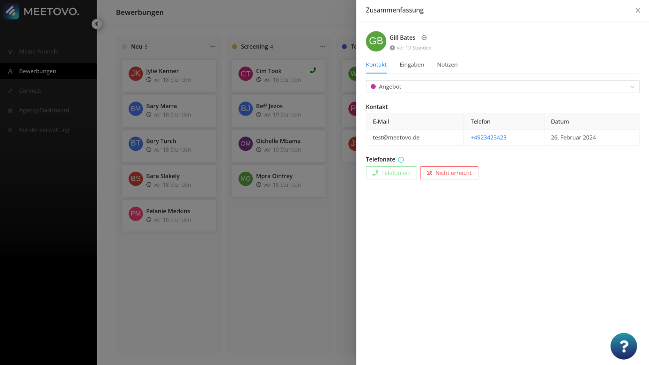Open the three-dot menu of Screening column
Viewport: 649px width, 365px height.
click(x=323, y=47)
